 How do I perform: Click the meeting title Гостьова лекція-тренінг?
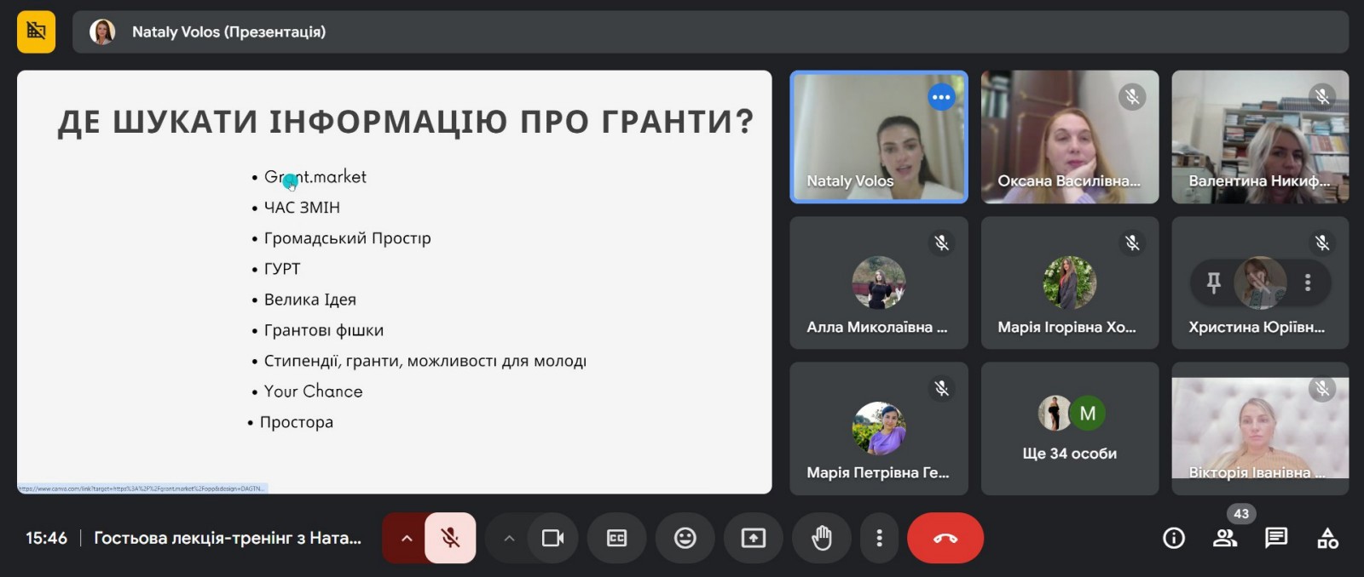click(x=228, y=538)
